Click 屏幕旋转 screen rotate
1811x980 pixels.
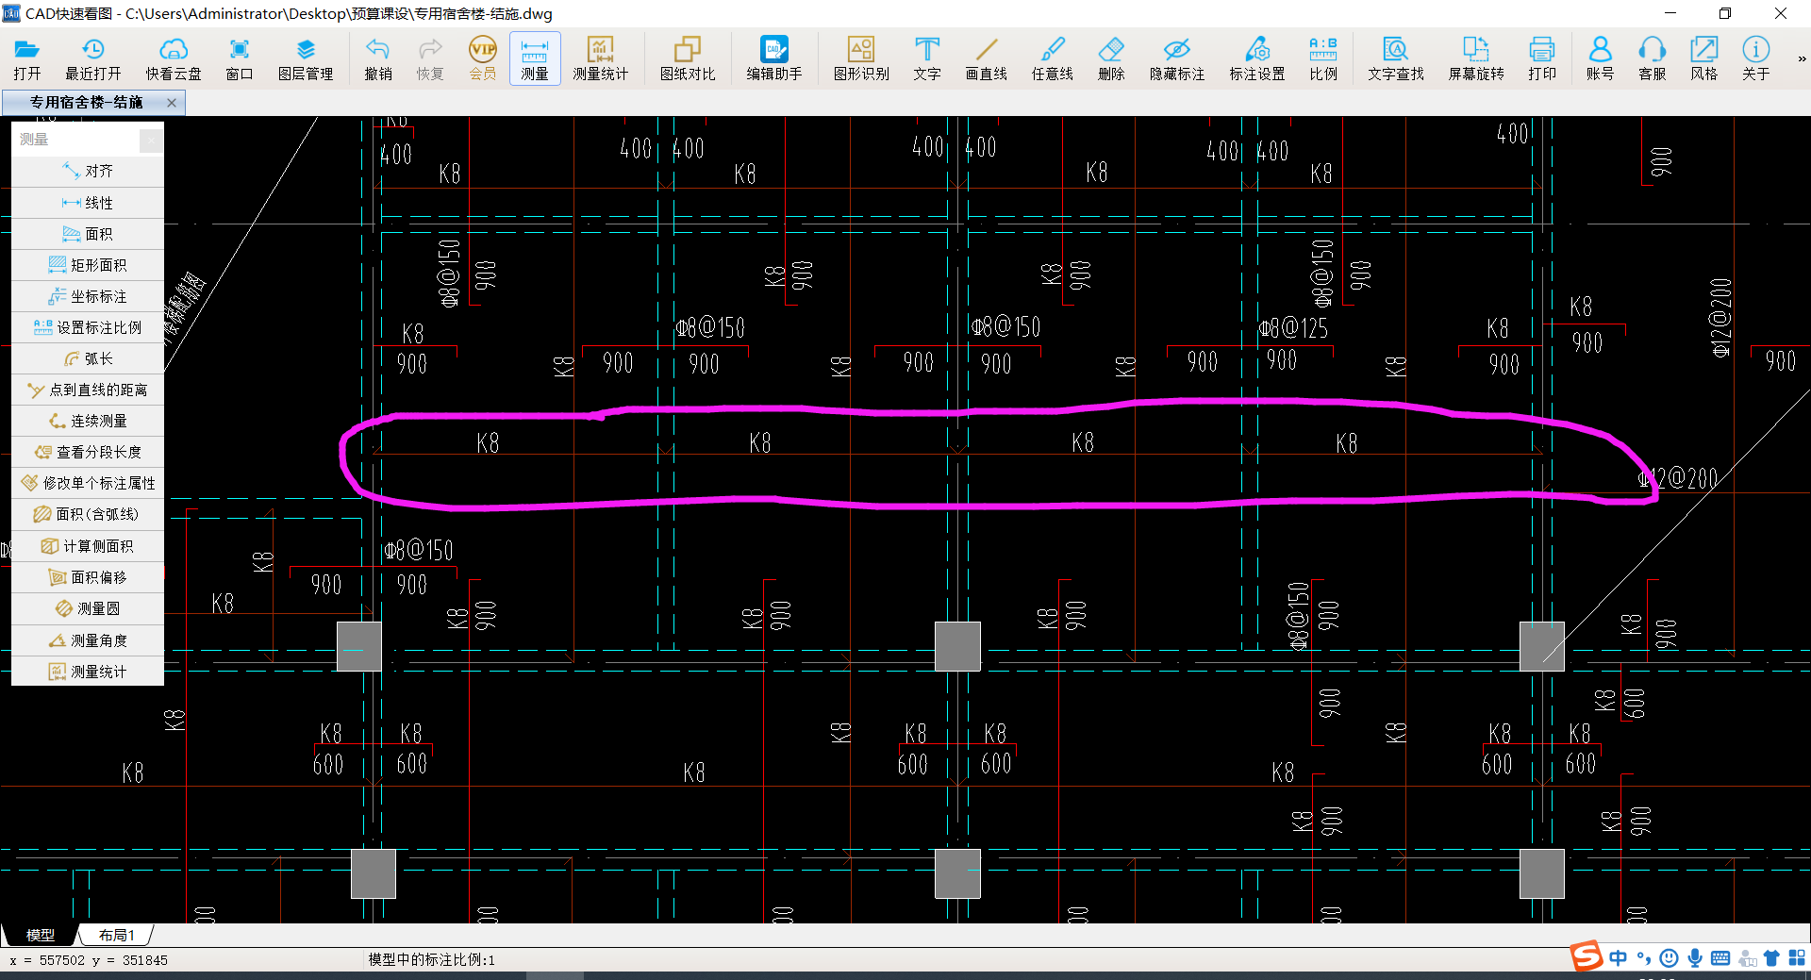tap(1476, 58)
